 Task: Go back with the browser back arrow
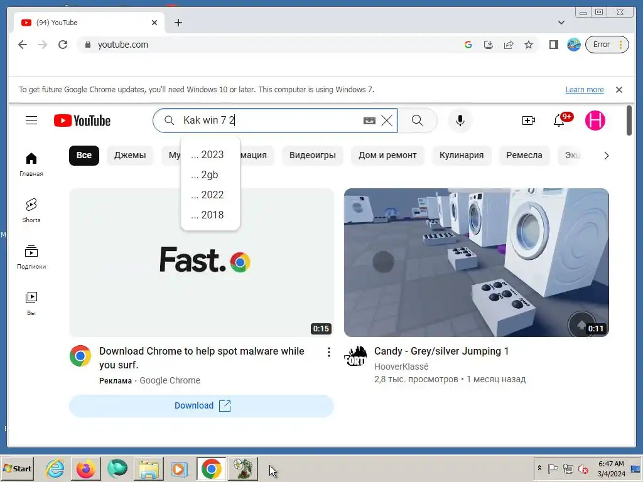tap(23, 45)
